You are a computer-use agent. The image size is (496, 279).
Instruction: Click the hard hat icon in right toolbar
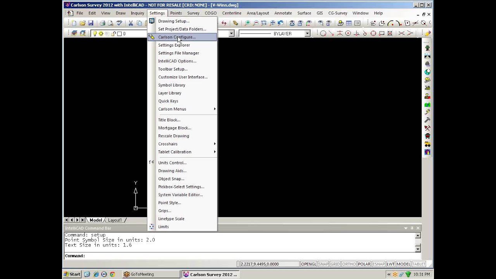(427, 80)
